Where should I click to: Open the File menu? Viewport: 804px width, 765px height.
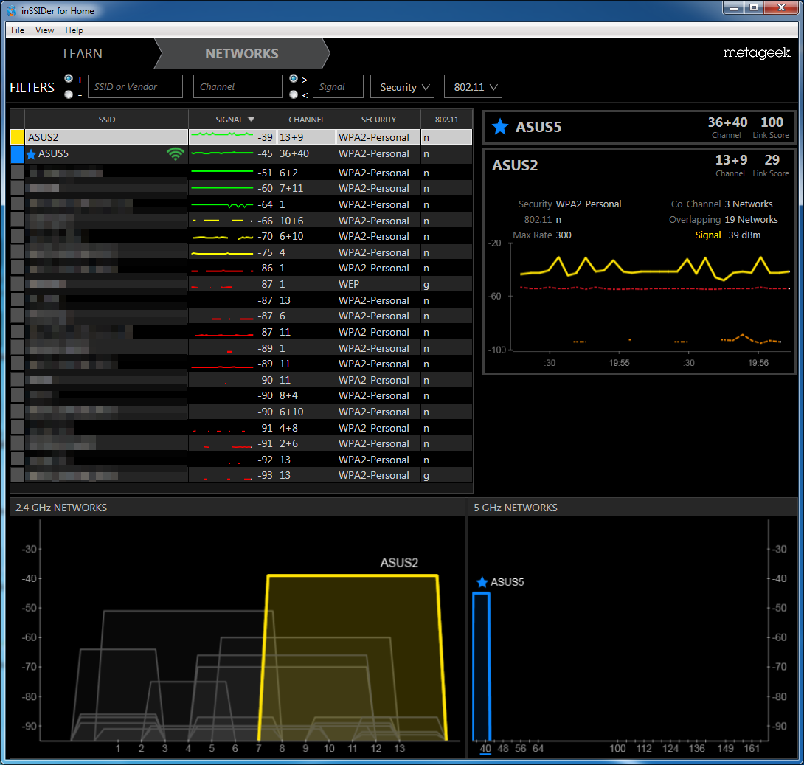[18, 30]
